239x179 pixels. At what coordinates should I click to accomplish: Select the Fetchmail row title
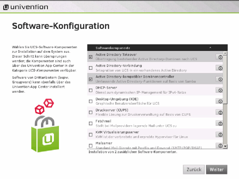(103, 121)
